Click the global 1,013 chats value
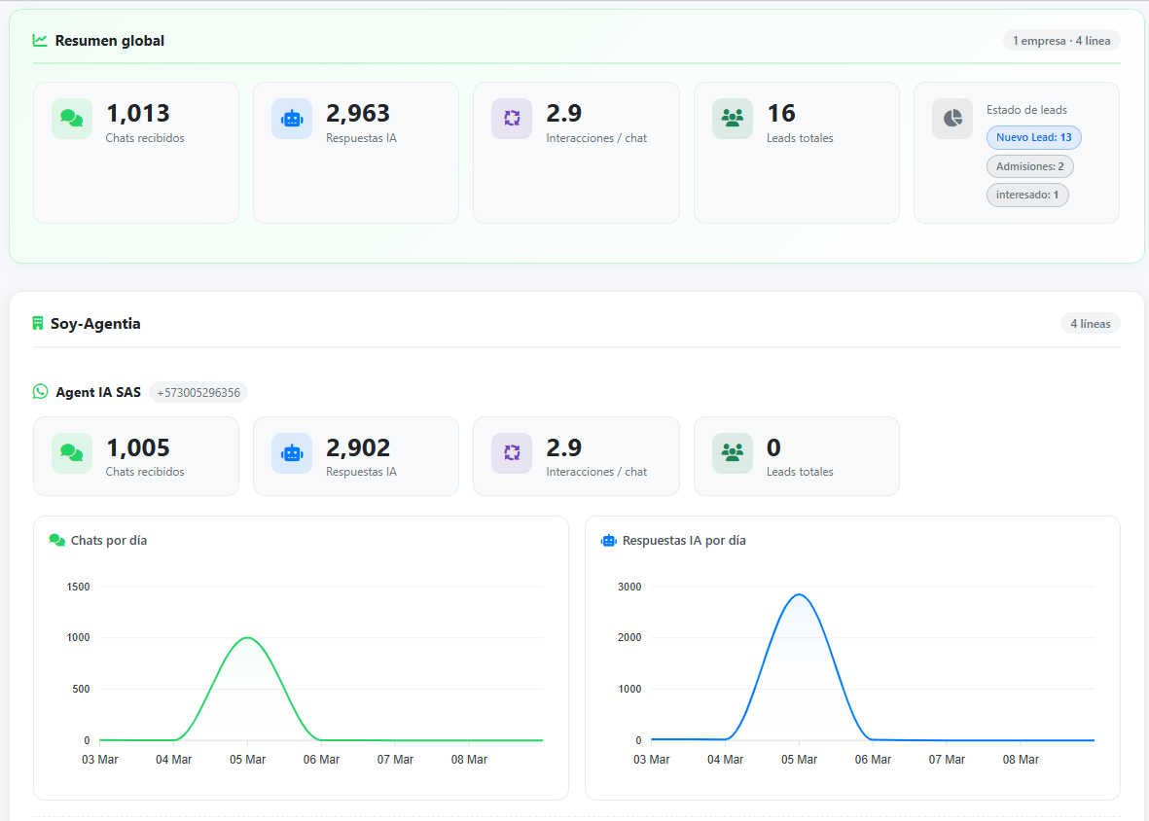 [x=138, y=114]
